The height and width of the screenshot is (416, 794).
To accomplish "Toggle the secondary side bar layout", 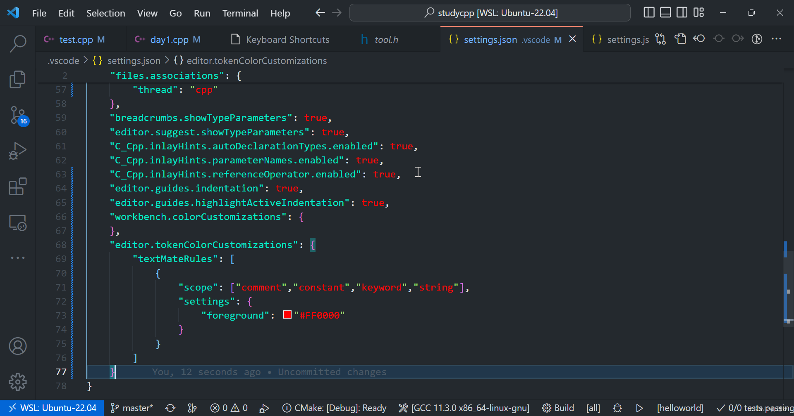I will click(682, 13).
